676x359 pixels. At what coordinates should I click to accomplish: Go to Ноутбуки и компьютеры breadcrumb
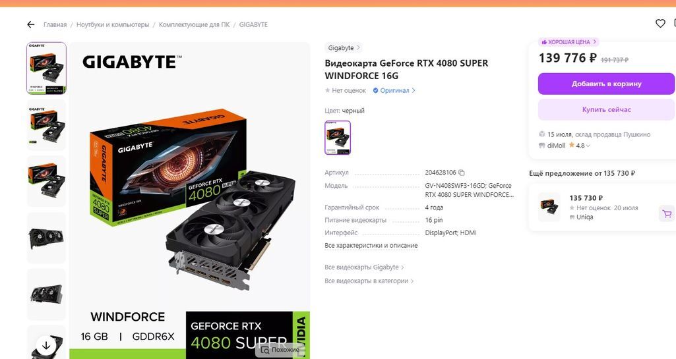(113, 24)
